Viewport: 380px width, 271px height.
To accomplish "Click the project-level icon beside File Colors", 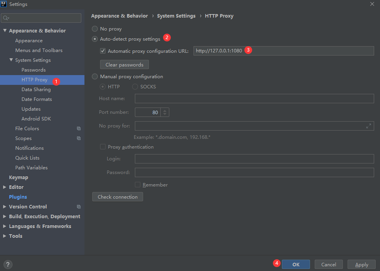I will [79, 129].
